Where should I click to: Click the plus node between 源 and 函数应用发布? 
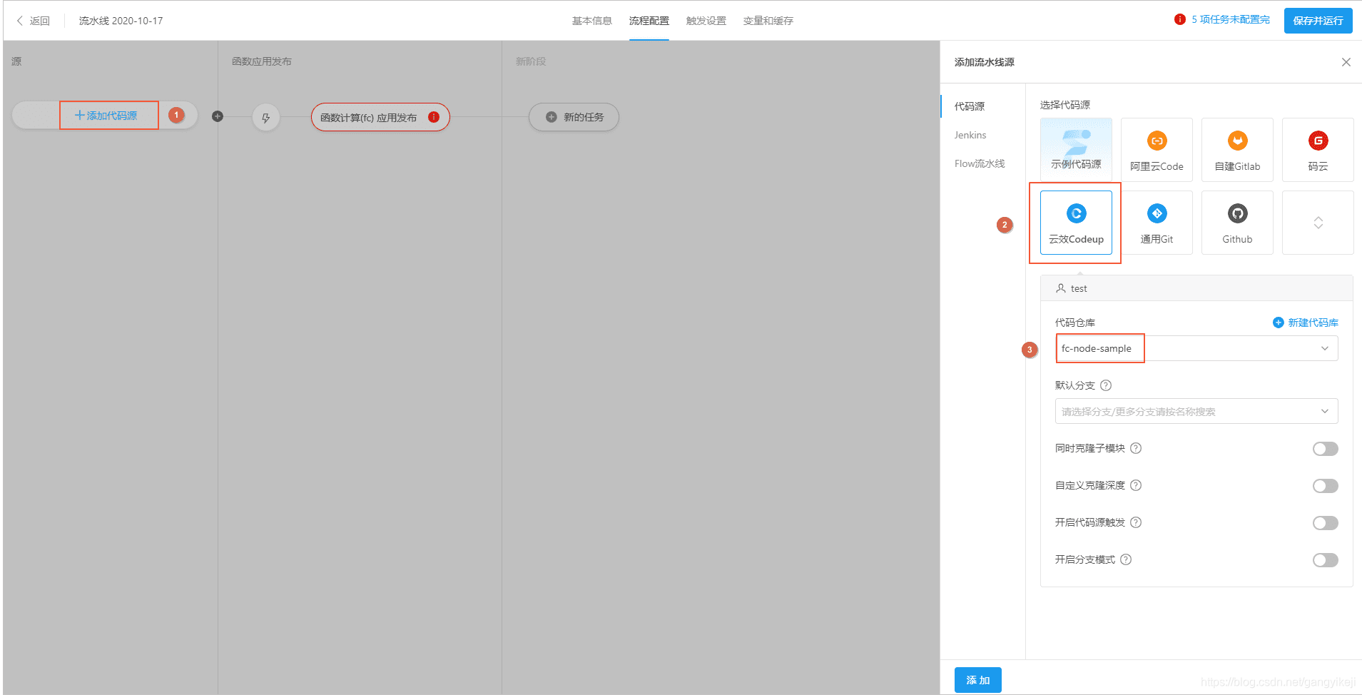[218, 116]
